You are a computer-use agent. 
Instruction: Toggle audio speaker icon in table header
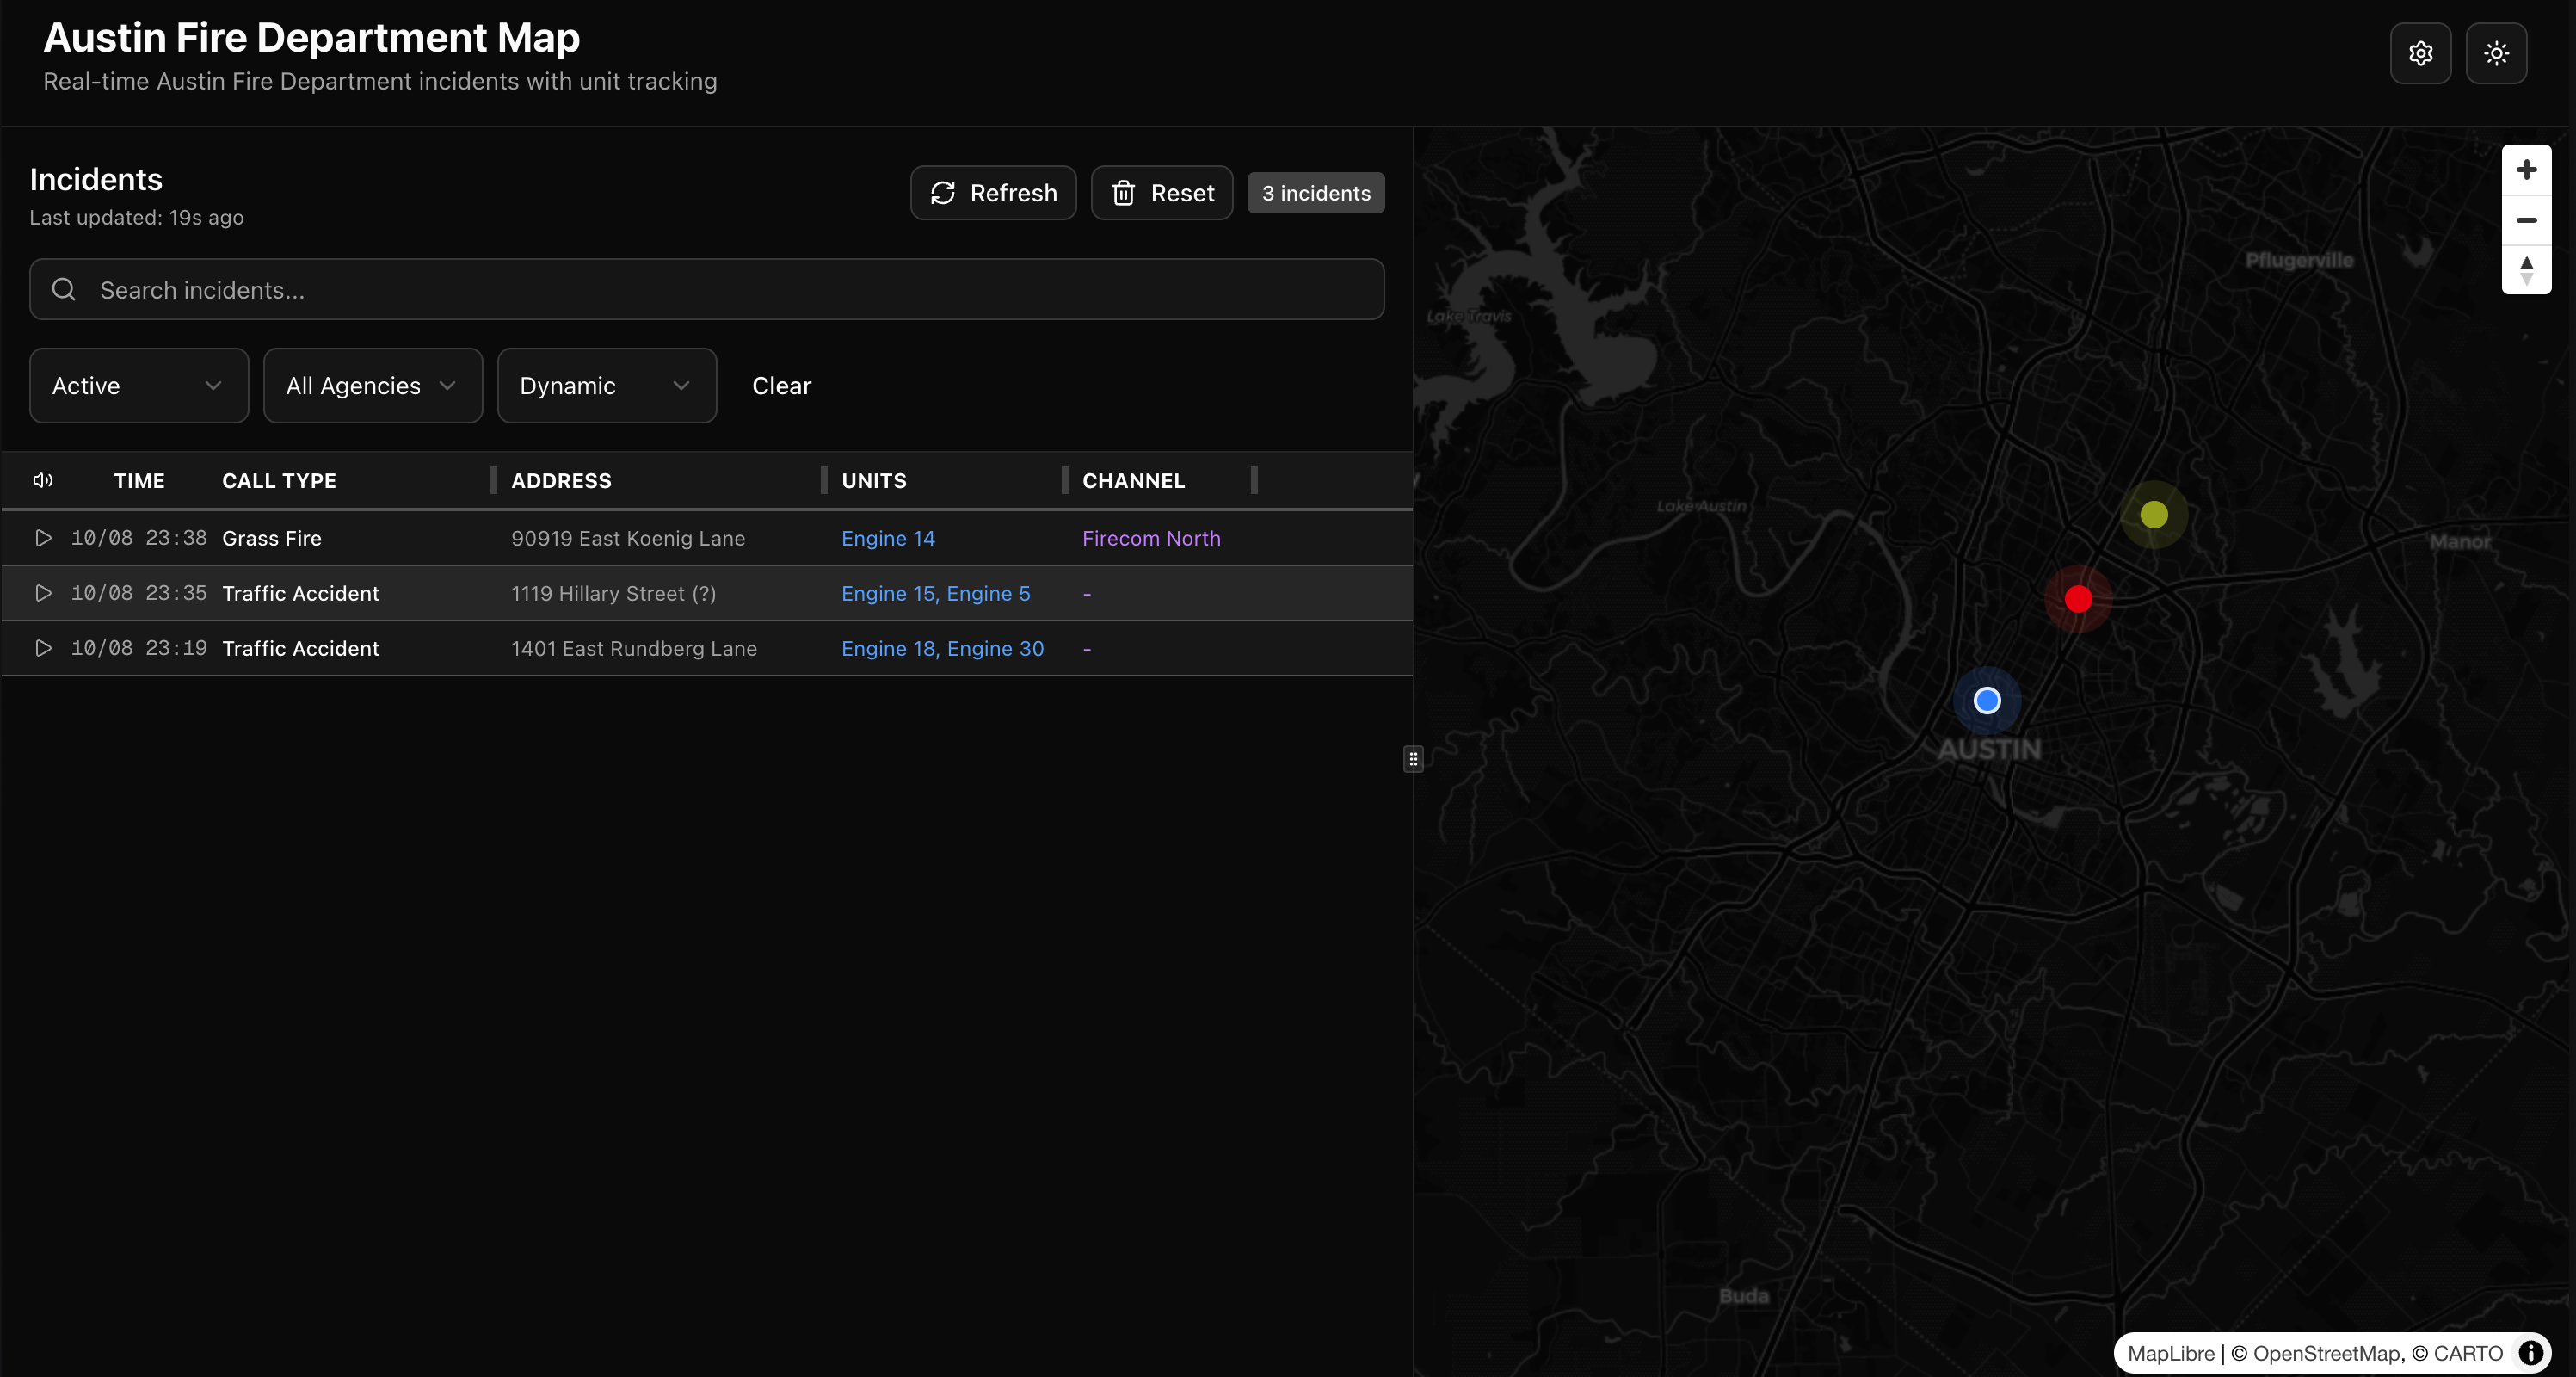point(43,480)
